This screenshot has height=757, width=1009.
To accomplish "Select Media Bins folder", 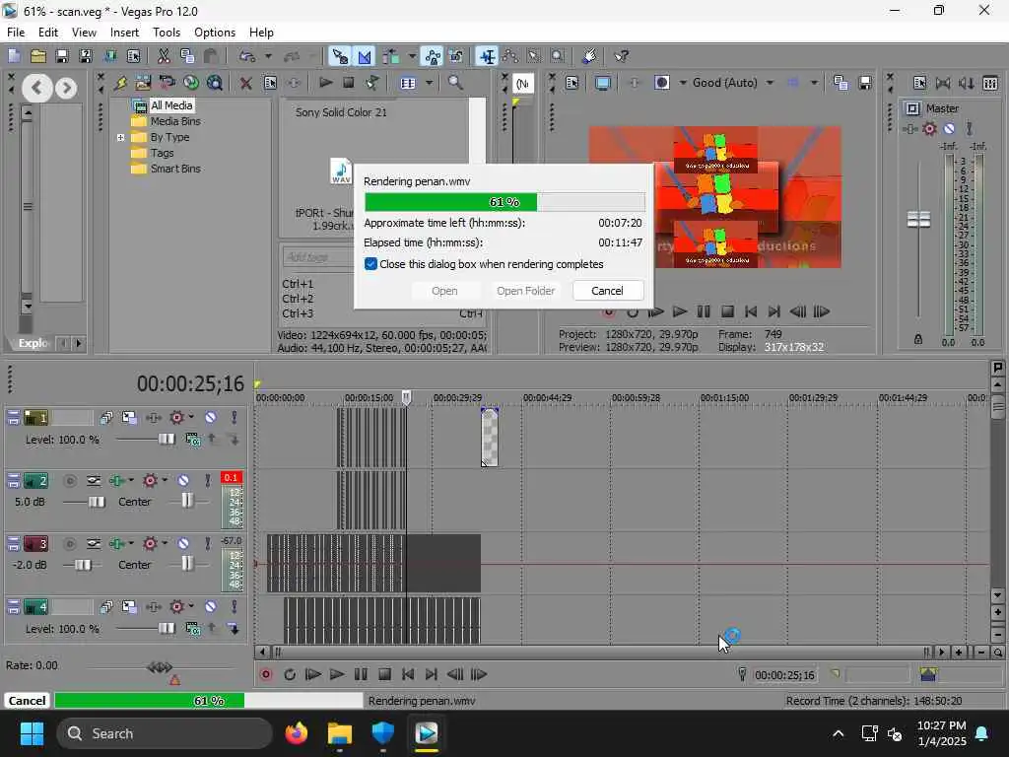I will [175, 121].
